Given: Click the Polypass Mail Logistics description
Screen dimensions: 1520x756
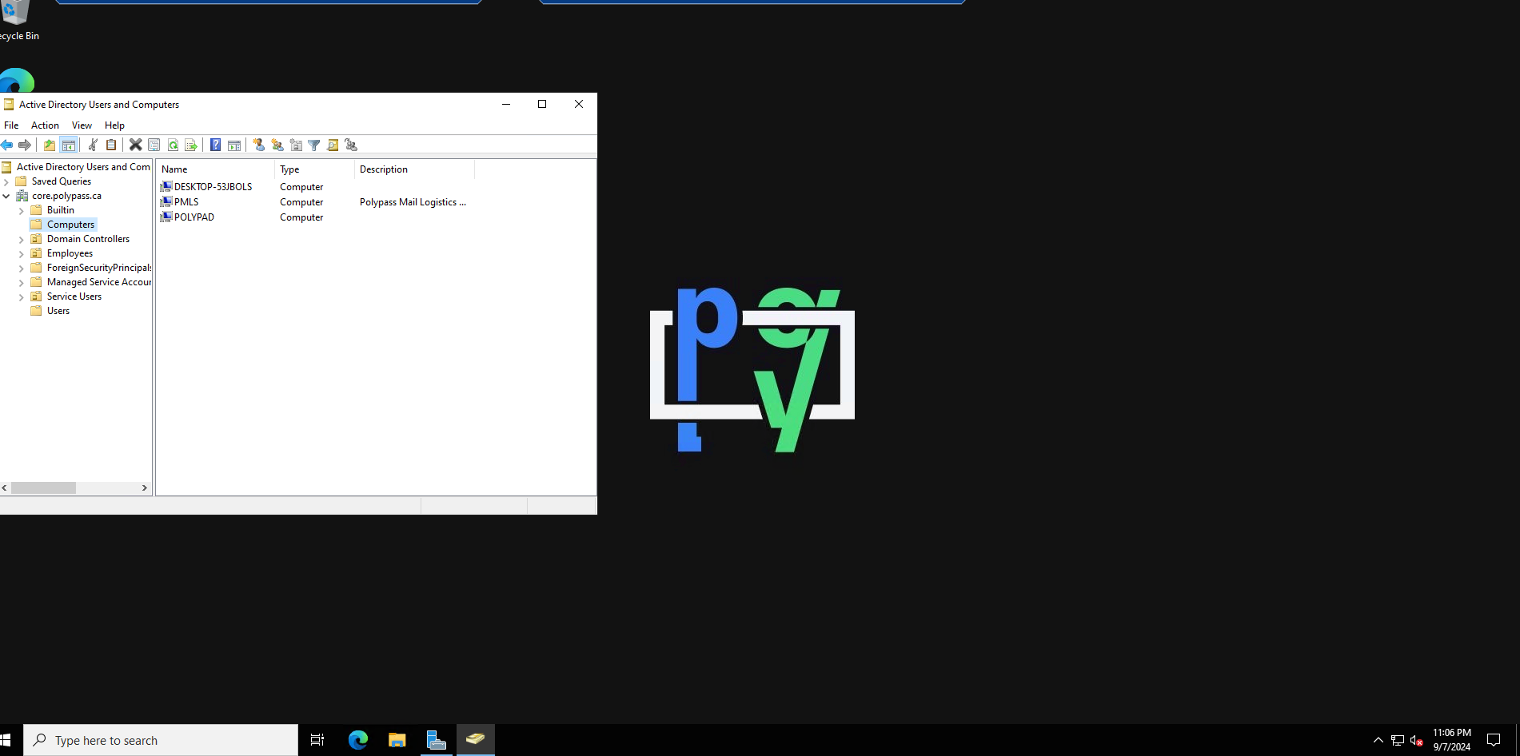Looking at the screenshot, I should coord(413,202).
